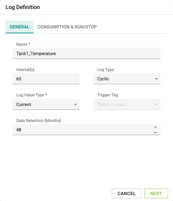
Task: Proceed with the NEXT button
Action: [x=156, y=193]
